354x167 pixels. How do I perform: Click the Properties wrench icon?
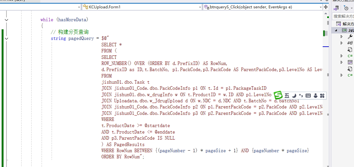[350, 36]
